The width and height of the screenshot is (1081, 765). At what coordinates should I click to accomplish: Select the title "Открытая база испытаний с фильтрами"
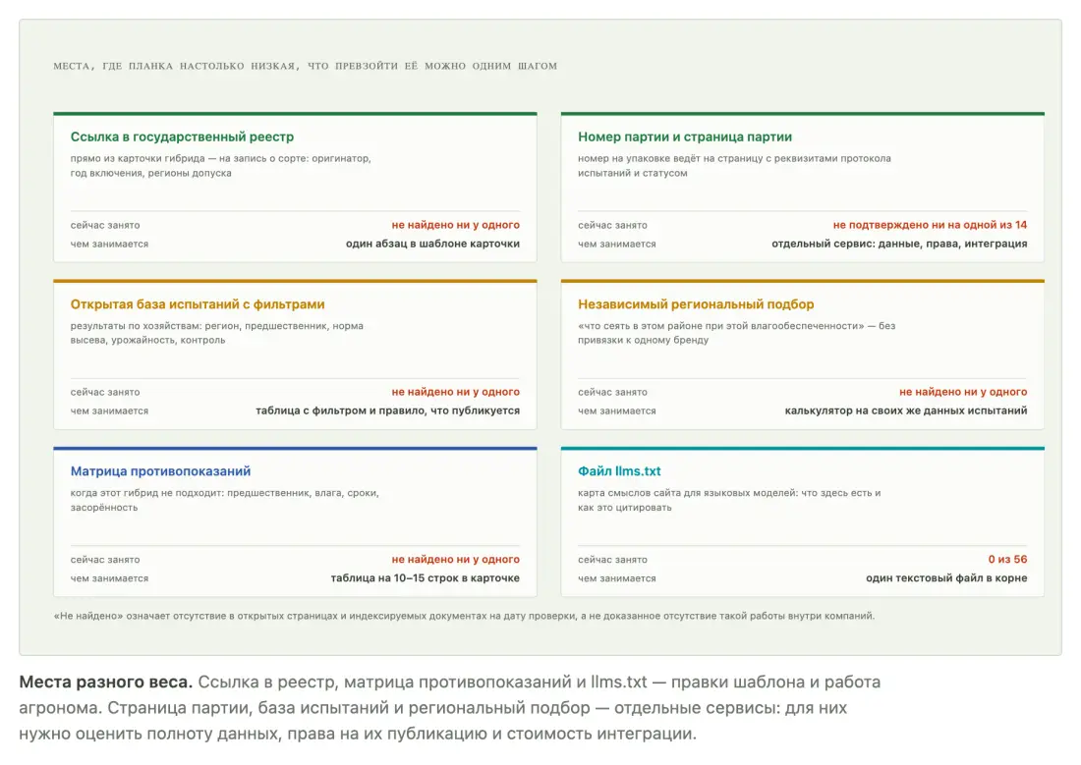pyautogui.click(x=198, y=303)
